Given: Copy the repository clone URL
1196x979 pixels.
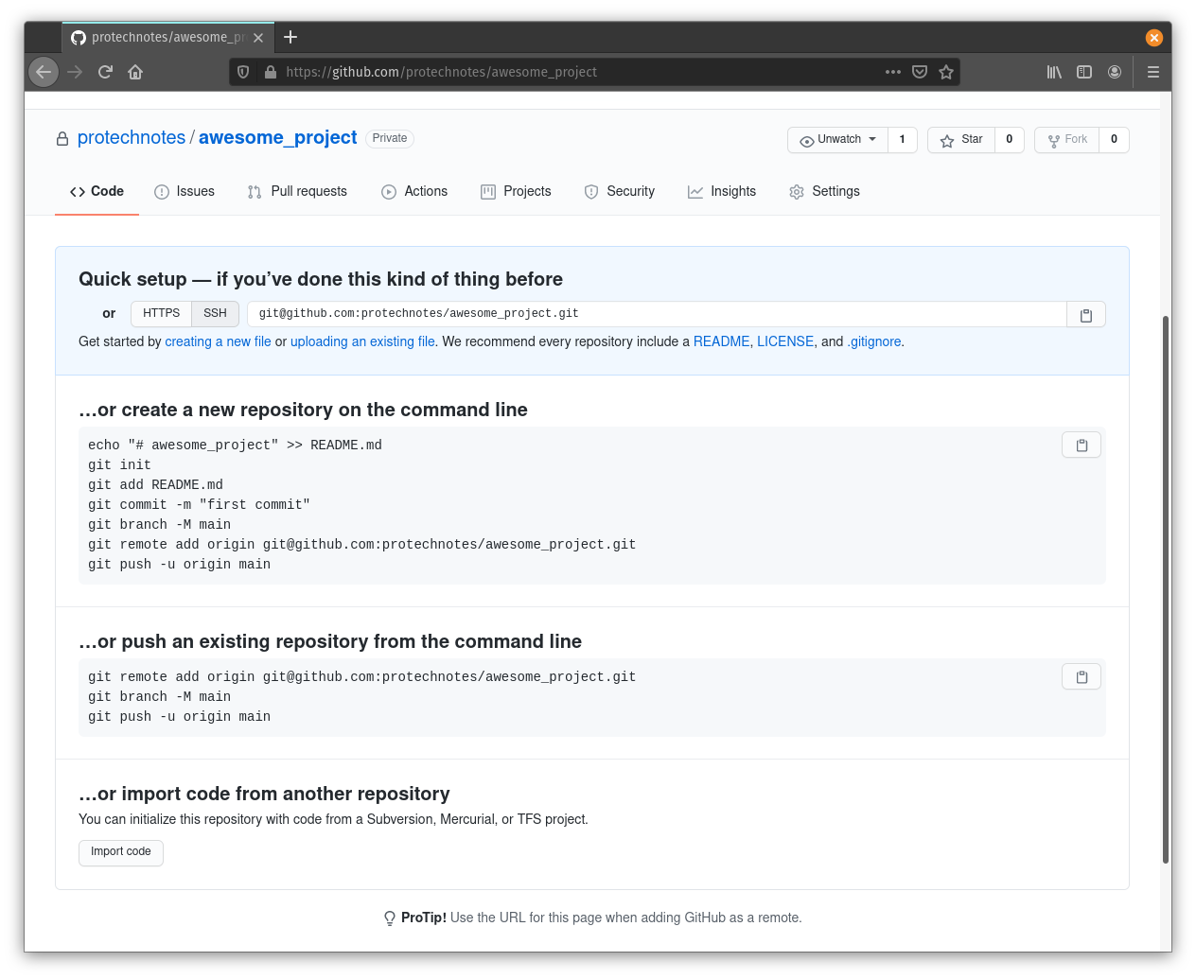Looking at the screenshot, I should [1086, 315].
